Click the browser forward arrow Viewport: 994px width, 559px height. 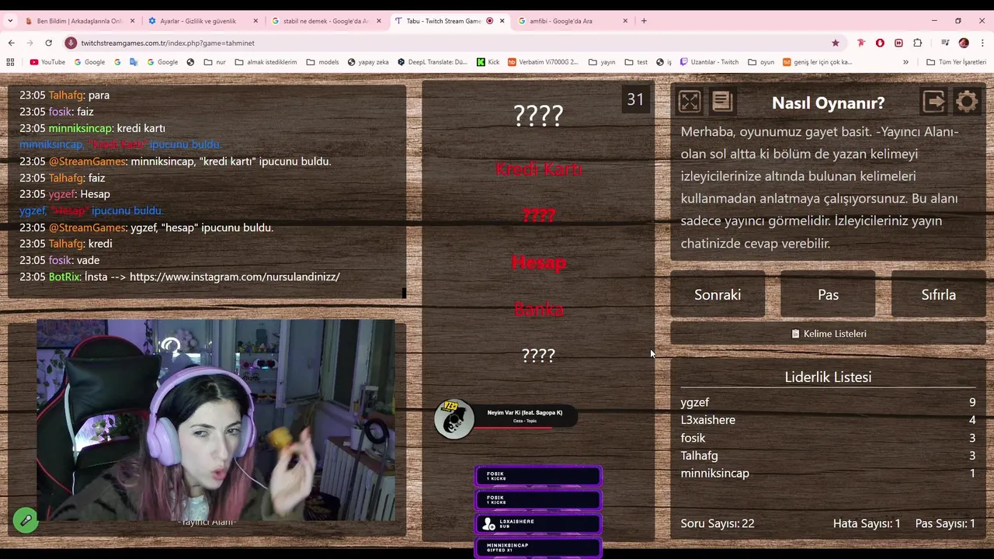point(30,43)
